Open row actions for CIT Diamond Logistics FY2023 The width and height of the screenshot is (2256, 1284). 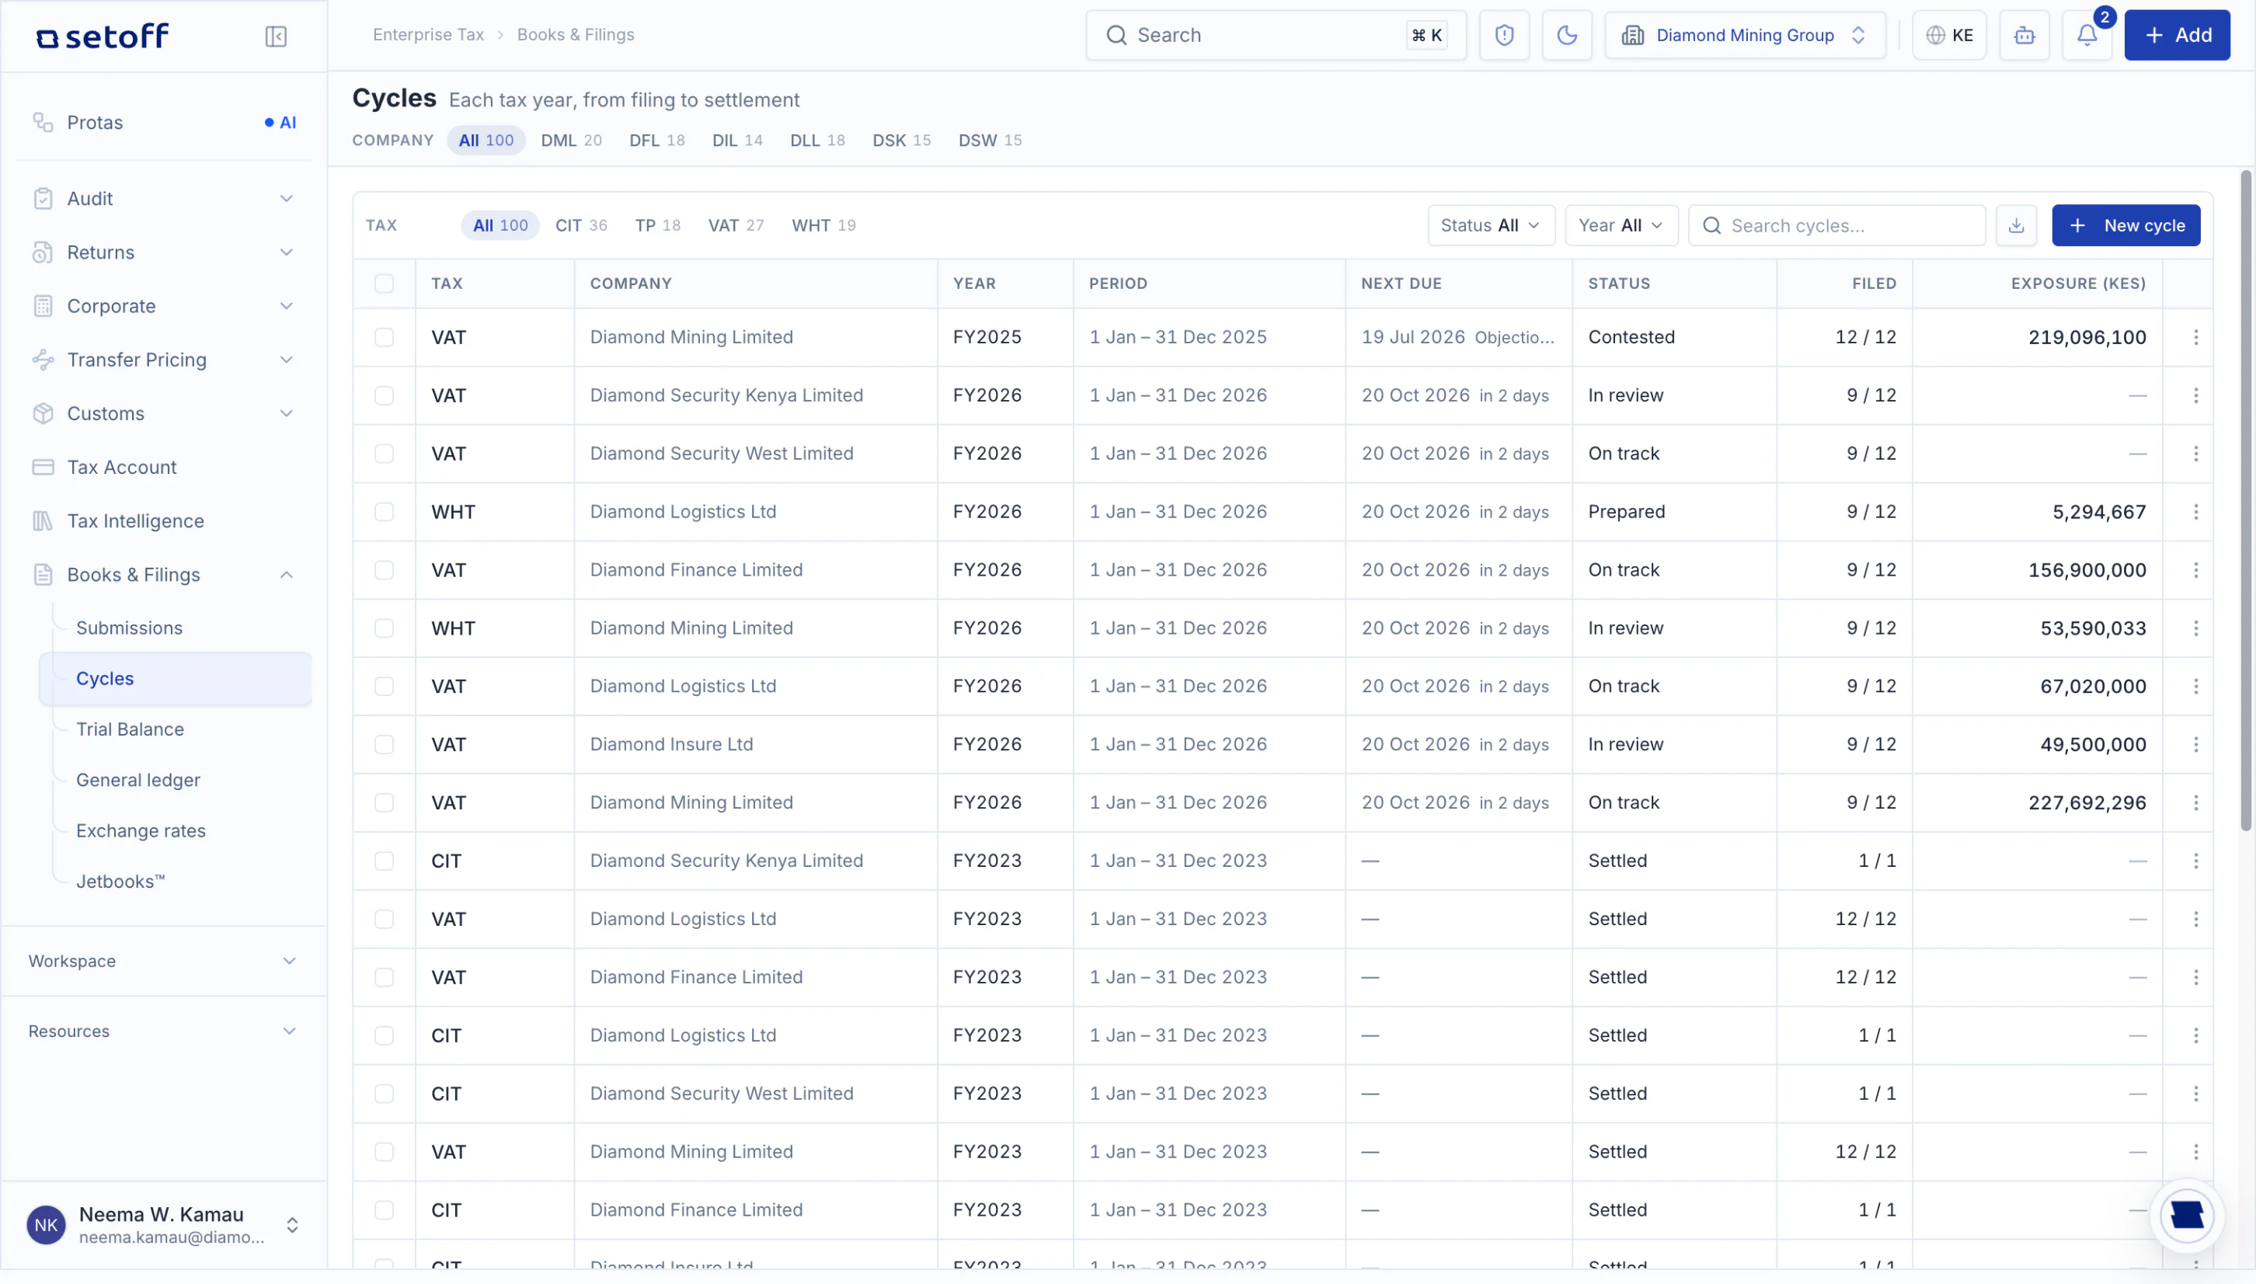[x=2196, y=1035]
